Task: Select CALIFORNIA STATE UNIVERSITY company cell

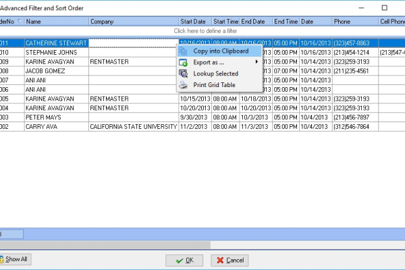Action: 133,126
